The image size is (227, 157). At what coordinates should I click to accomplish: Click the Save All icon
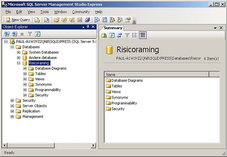87,20
